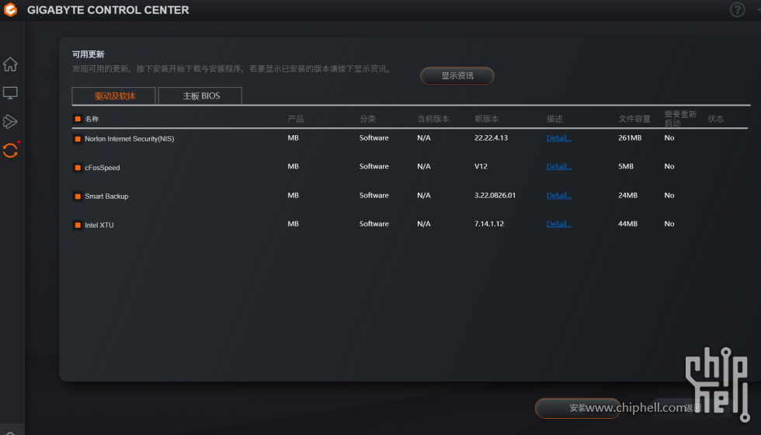Uncheck the Smart Backup checkbox

click(78, 196)
